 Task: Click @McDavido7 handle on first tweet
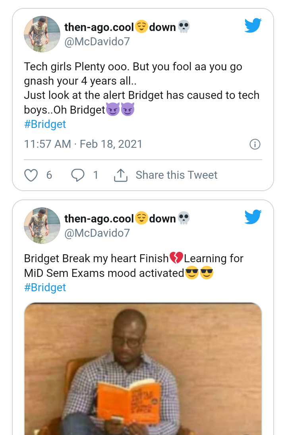[97, 41]
